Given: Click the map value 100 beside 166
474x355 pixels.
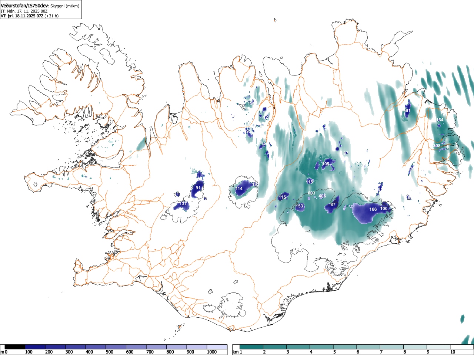Looking at the screenshot, I should tap(384, 209).
